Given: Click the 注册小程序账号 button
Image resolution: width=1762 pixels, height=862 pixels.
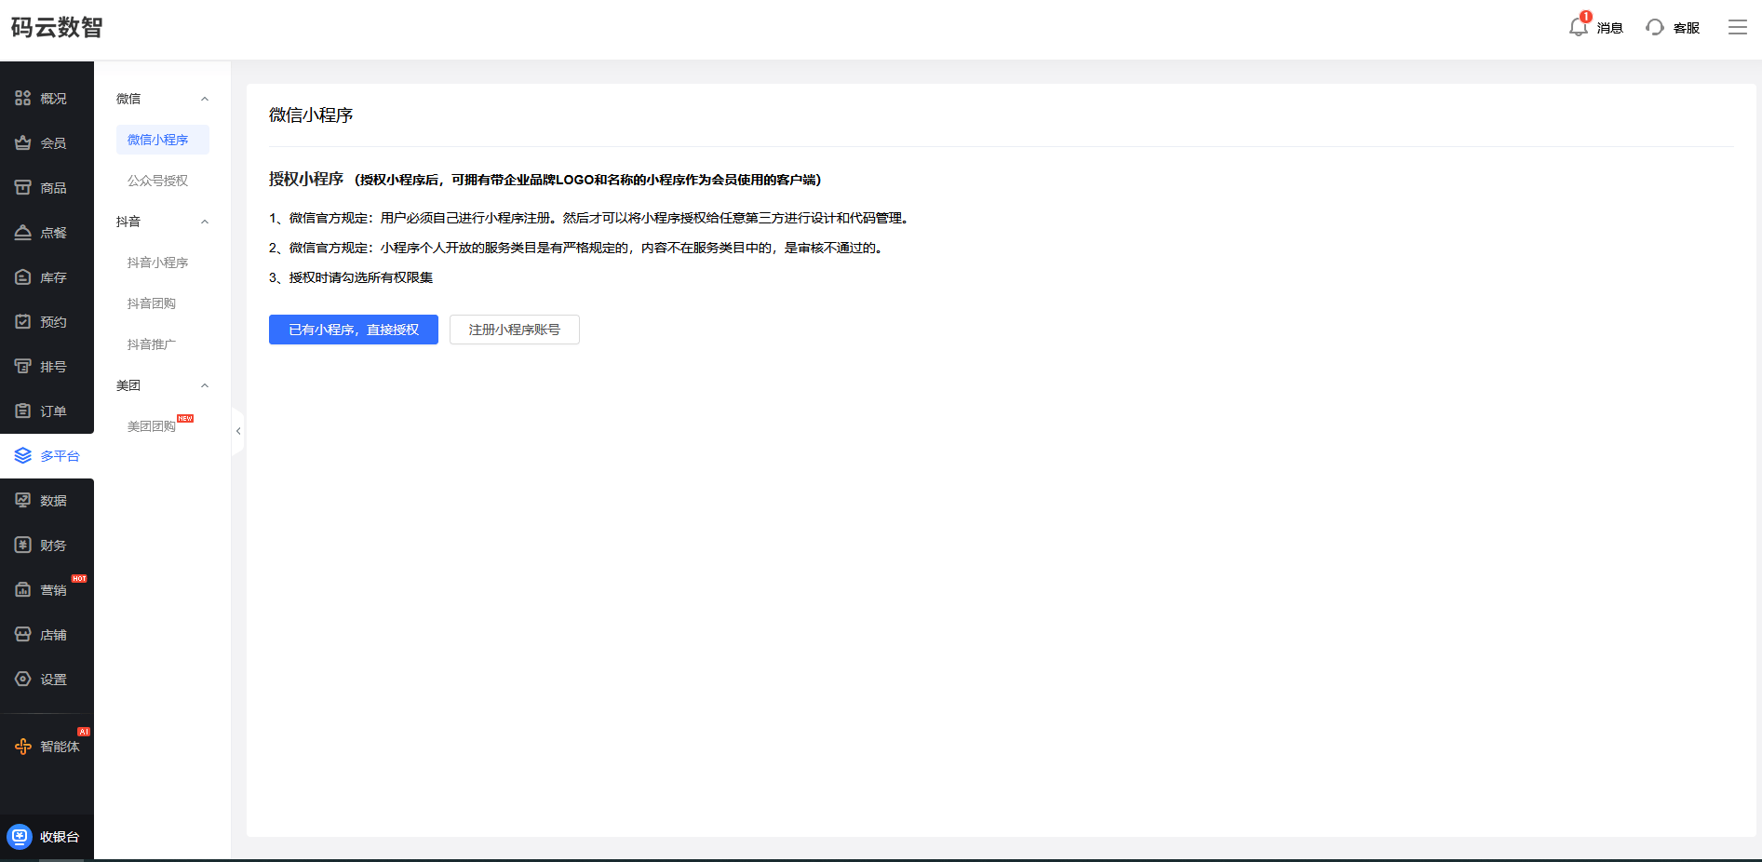Looking at the screenshot, I should tap(515, 330).
